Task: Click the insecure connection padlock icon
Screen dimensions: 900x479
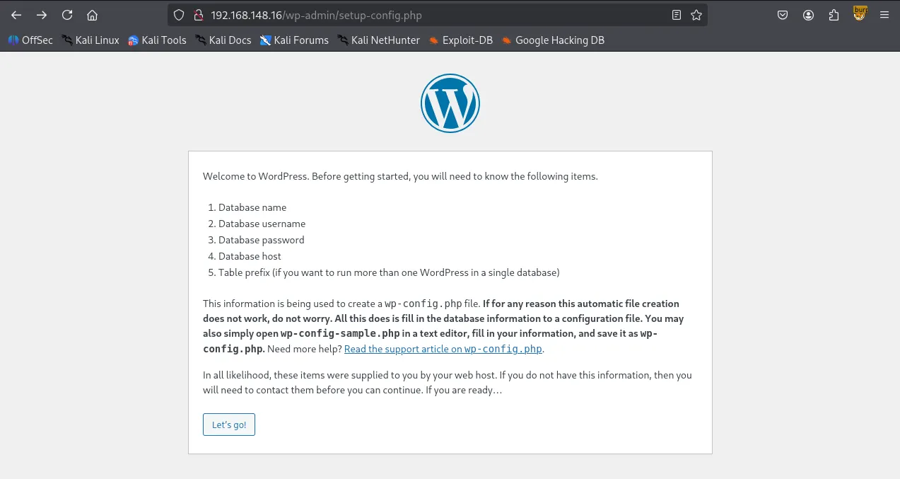Action: tap(197, 15)
